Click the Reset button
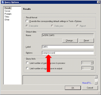The image size is (101, 95). 86,40
